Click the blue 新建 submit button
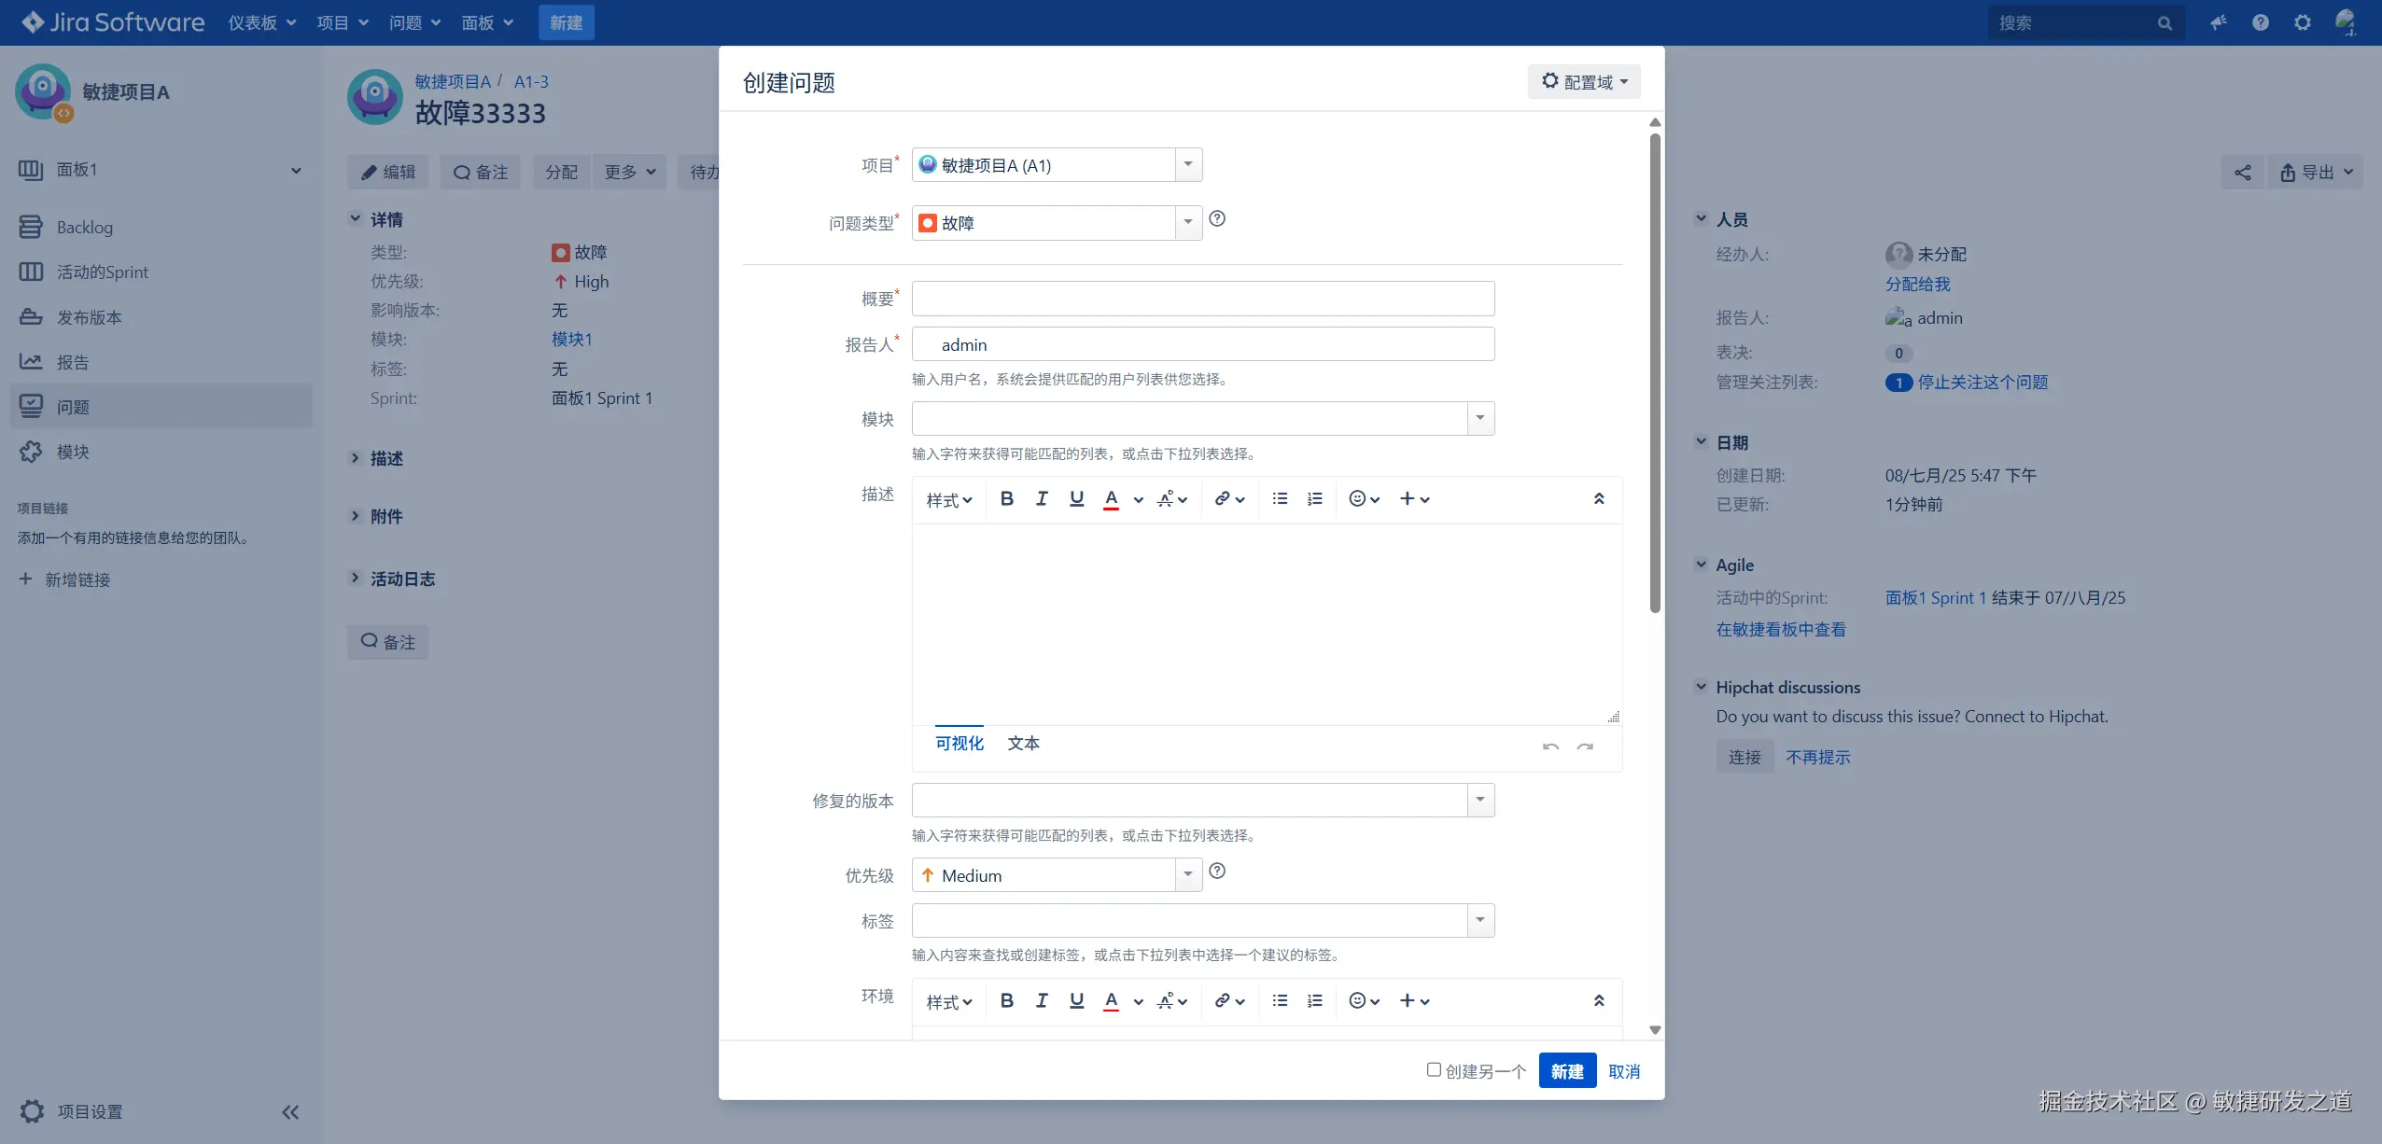Image resolution: width=2382 pixels, height=1144 pixels. click(x=1566, y=1071)
